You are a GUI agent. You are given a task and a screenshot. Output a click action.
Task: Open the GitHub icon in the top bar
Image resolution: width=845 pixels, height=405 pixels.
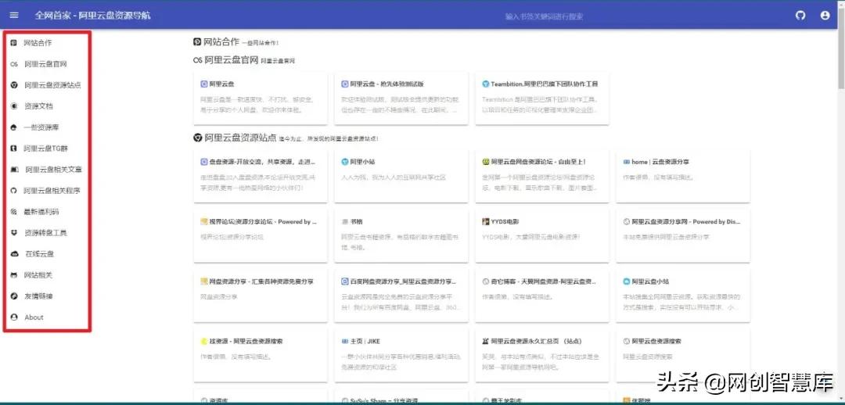801,16
